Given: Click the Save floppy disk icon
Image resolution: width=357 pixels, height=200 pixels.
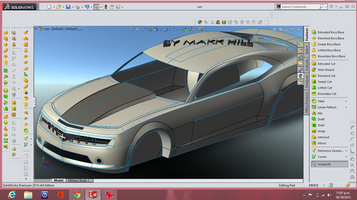Looking at the screenshot, I should (x=68, y=7).
